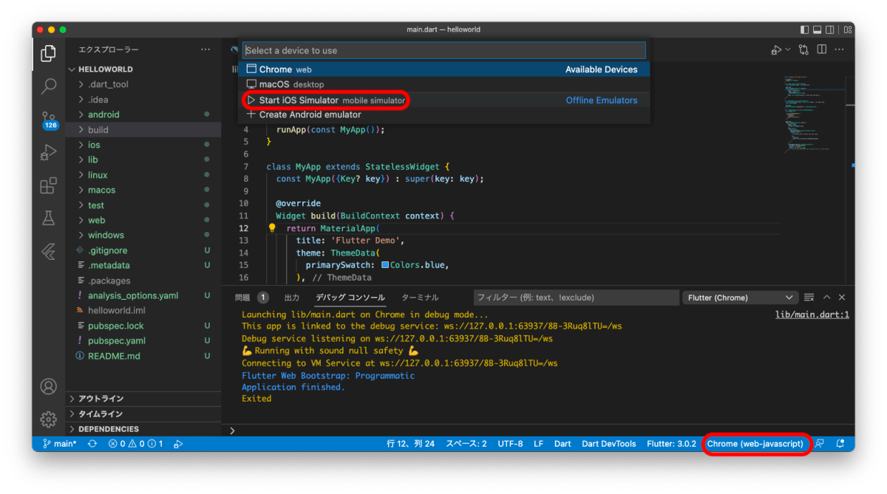The width and height of the screenshot is (887, 494).
Task: Click the open changes compare icon in editor toolbar
Action: [x=803, y=50]
